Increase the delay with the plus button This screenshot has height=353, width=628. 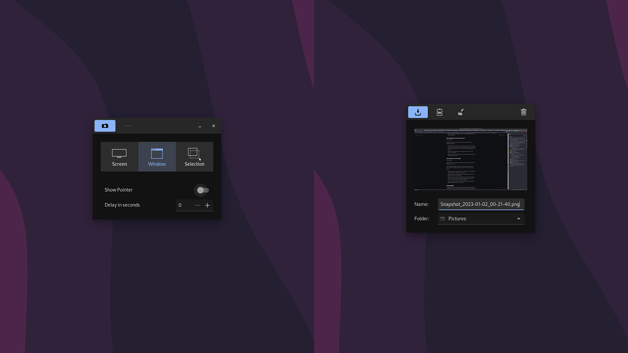[x=207, y=205]
